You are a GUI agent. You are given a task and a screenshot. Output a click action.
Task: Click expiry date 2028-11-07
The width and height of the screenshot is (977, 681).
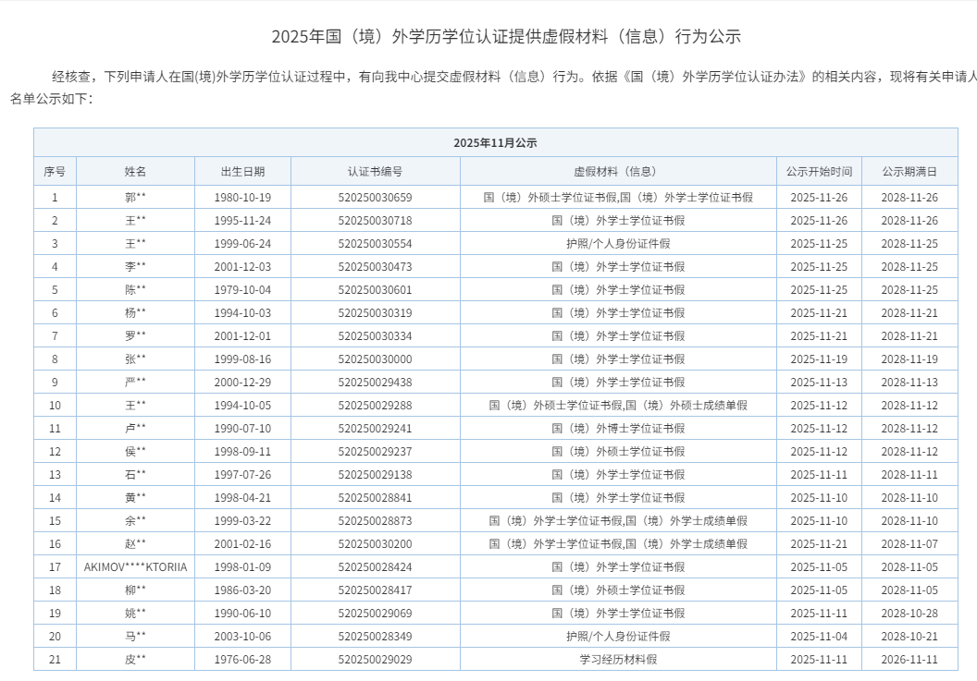coord(909,543)
